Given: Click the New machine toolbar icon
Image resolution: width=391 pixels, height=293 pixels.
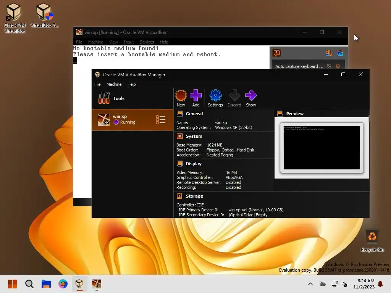Looking at the screenshot, I should 181,95.
